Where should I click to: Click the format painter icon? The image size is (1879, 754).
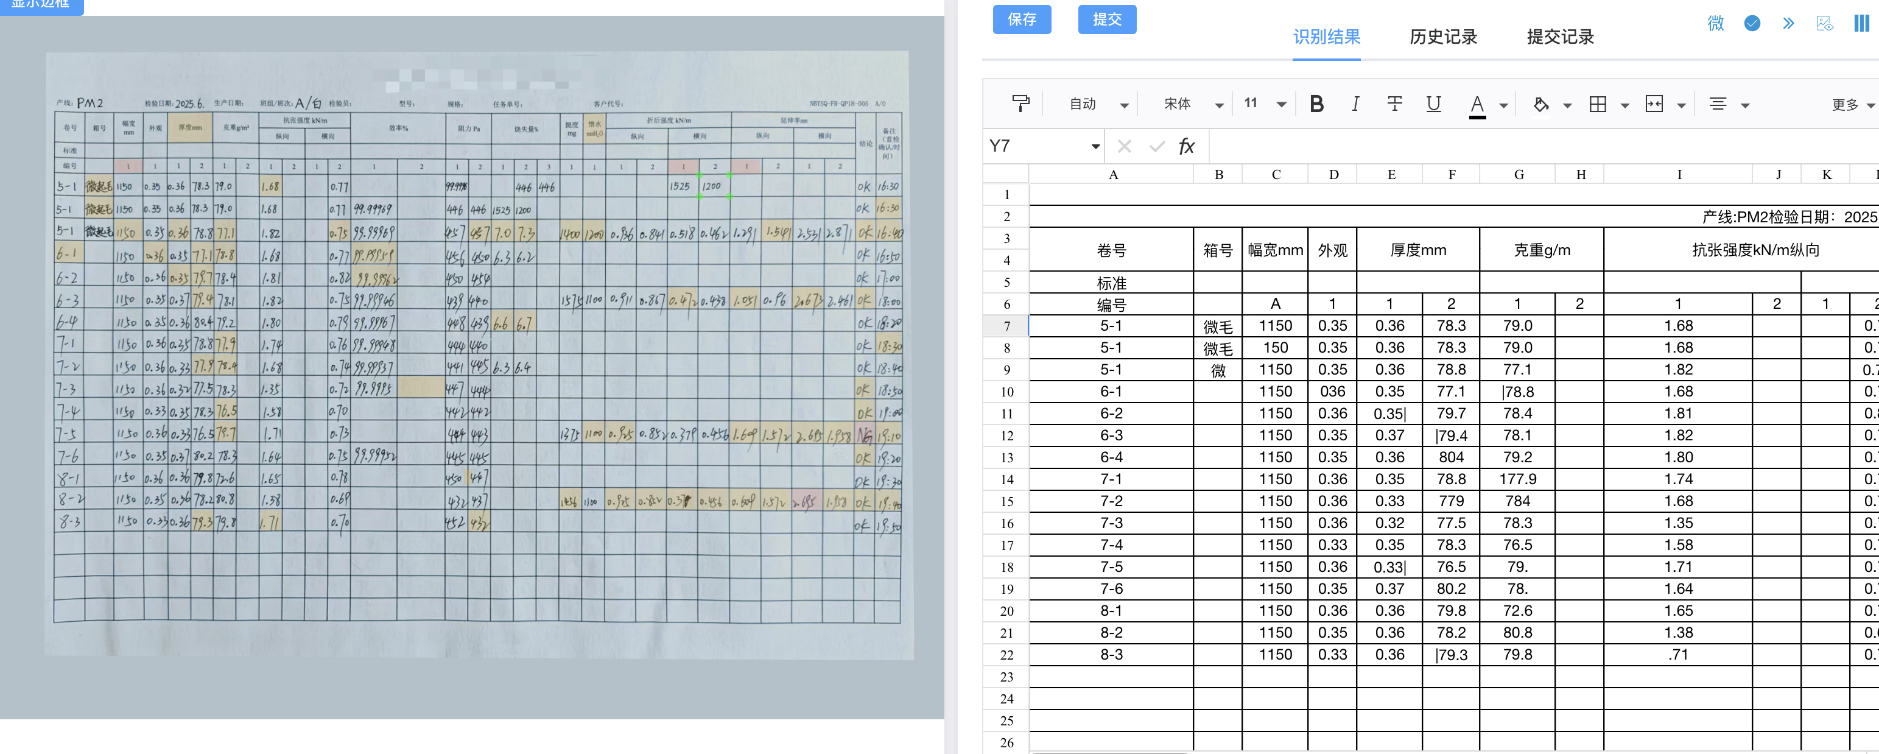[1020, 104]
